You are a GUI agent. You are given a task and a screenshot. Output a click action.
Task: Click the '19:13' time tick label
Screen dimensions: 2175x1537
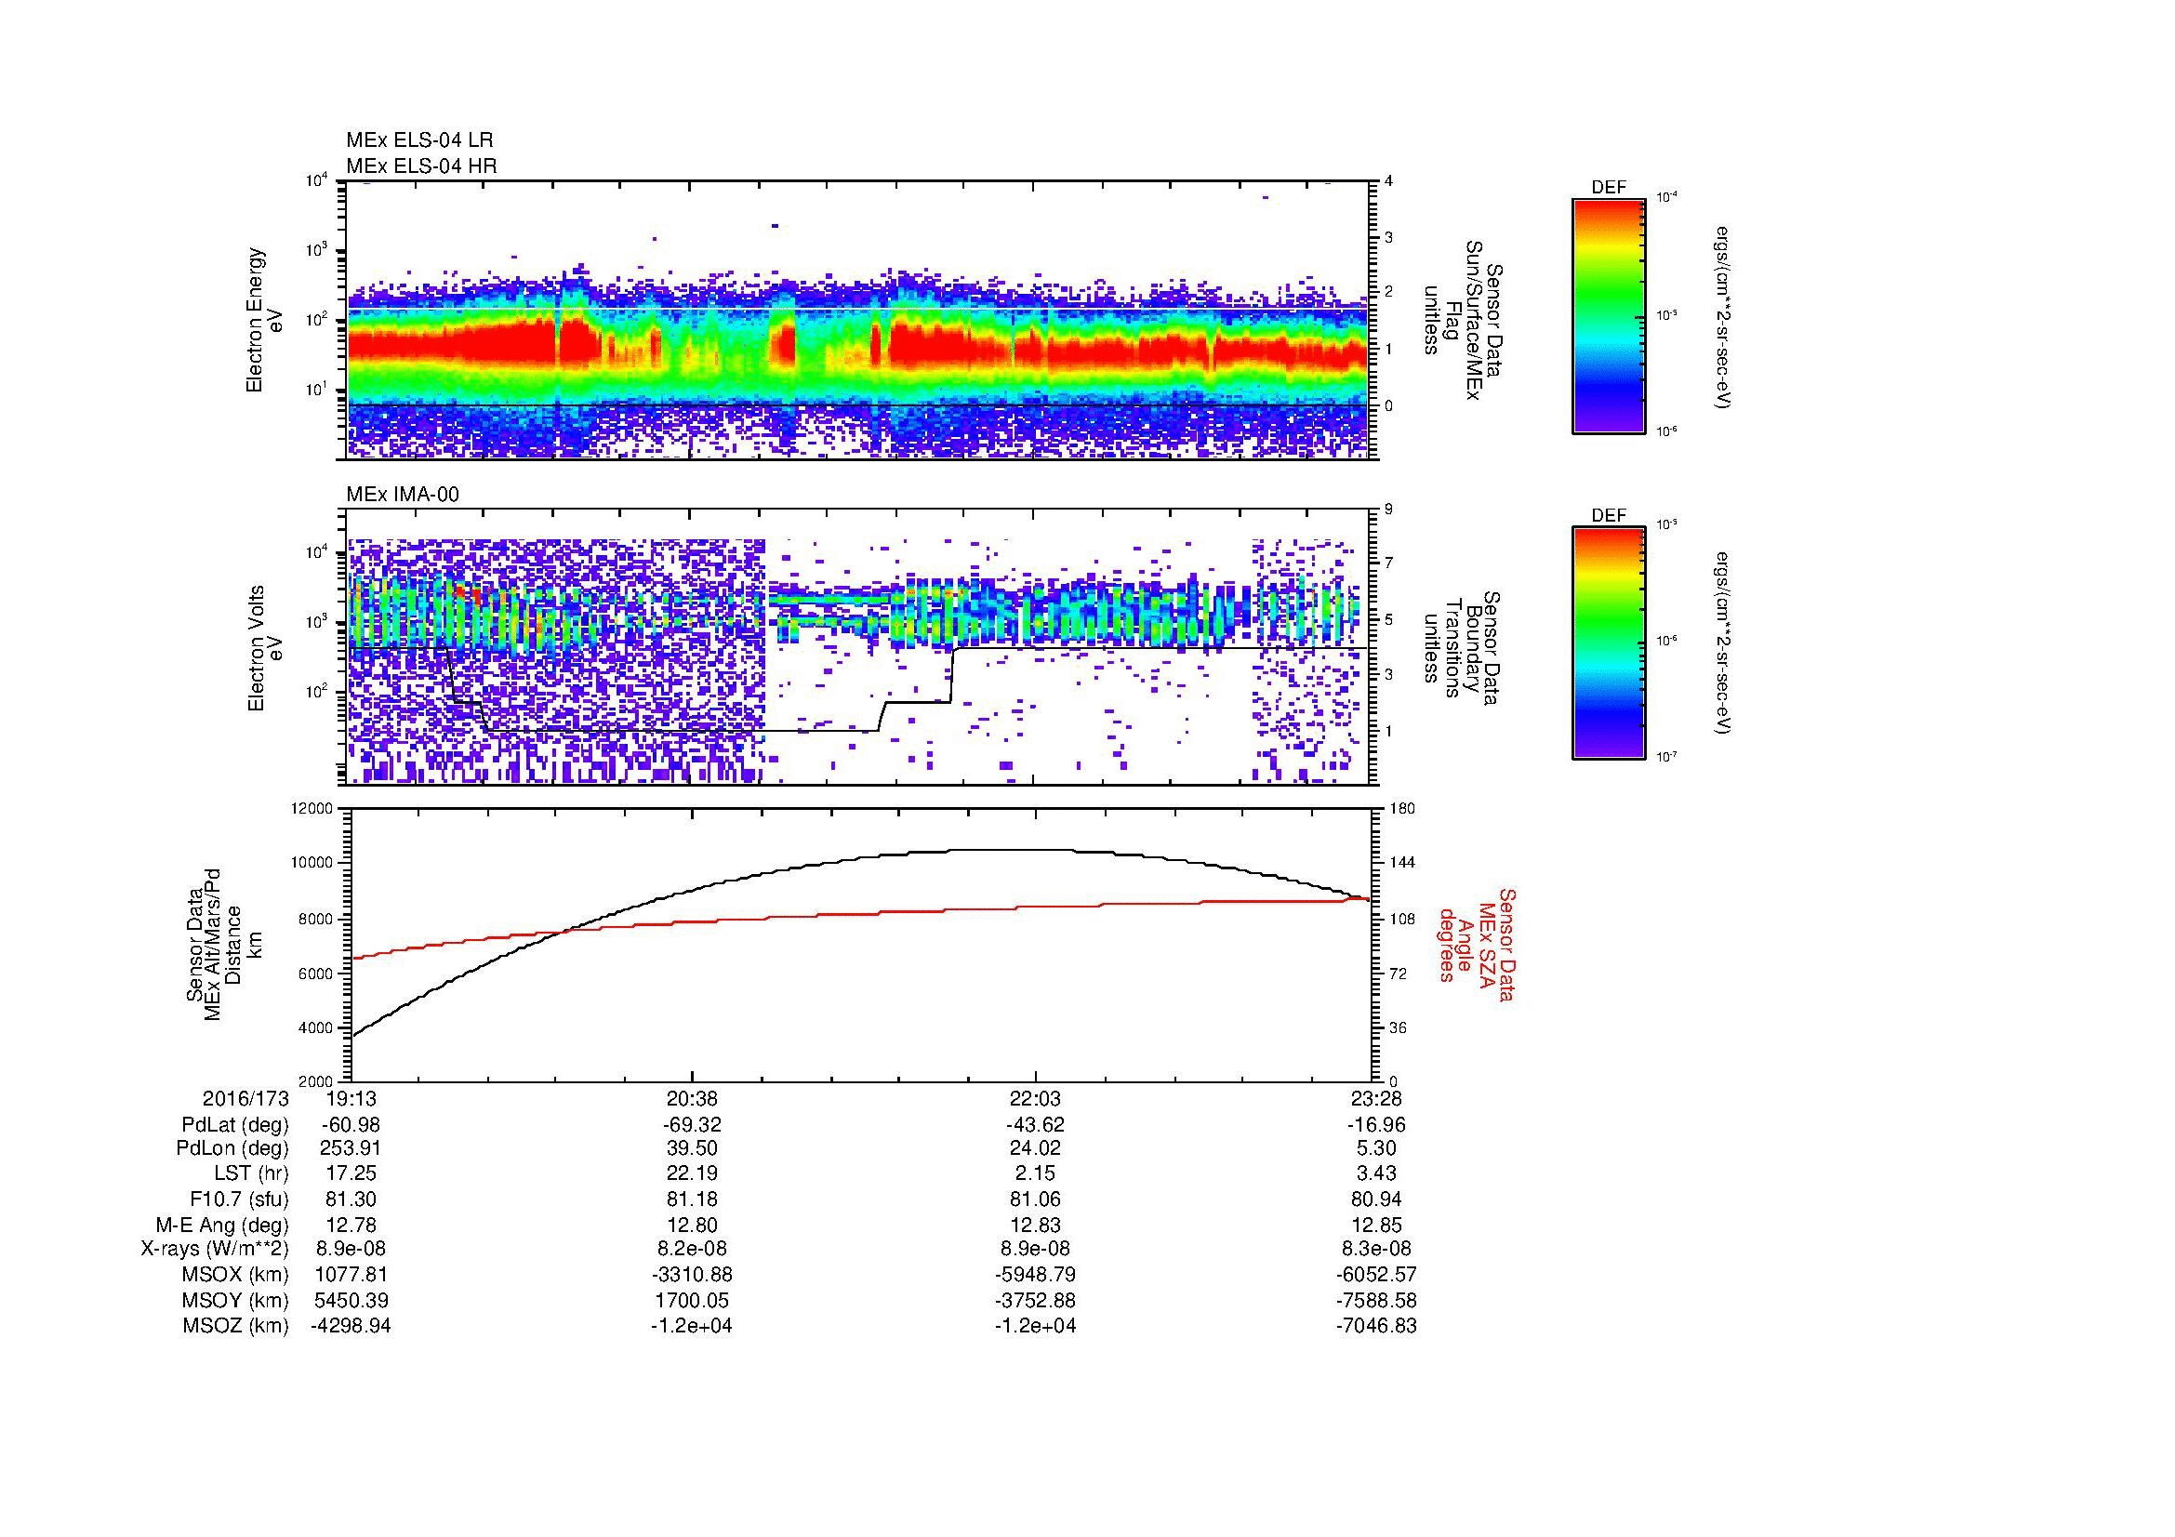pyautogui.click(x=351, y=1099)
